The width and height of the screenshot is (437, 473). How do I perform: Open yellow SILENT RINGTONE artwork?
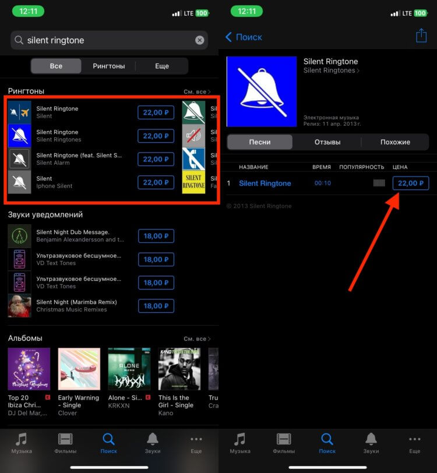coord(194,182)
